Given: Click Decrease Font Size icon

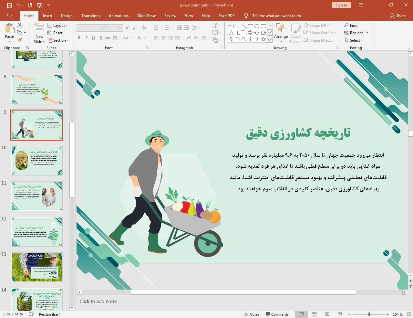Looking at the screenshot, I should (134, 28).
